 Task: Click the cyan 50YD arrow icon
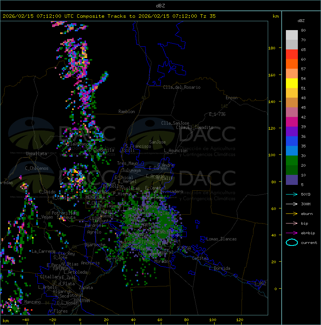click(x=292, y=195)
